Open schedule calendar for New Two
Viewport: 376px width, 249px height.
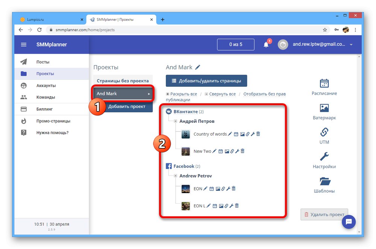click(220, 151)
